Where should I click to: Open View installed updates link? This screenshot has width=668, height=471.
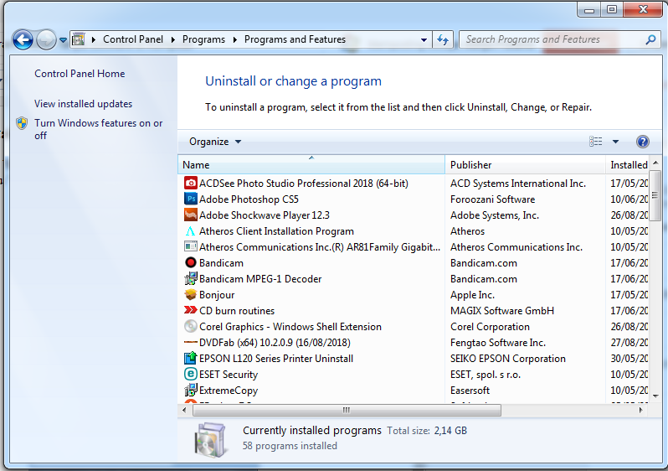tap(83, 104)
